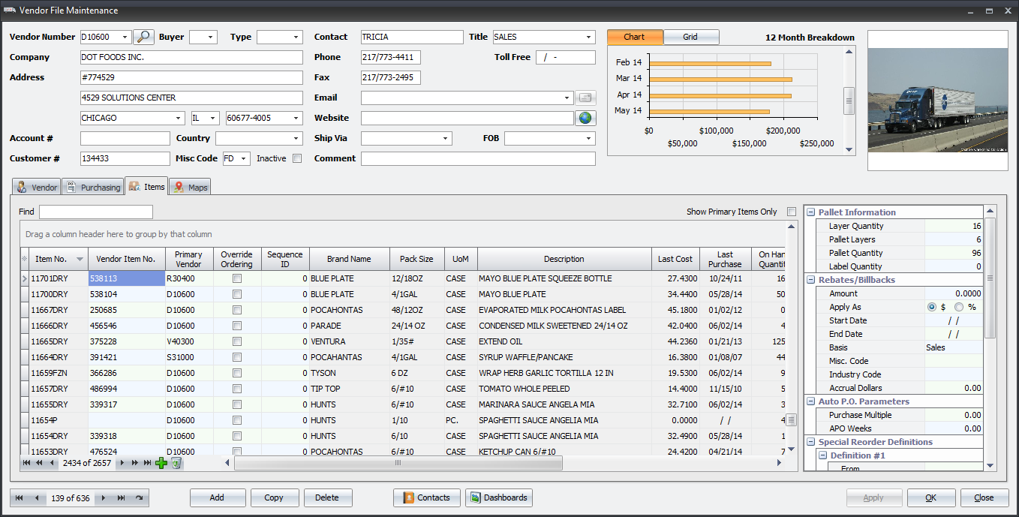Screen dimensions: 1019x517
Task: Click the Copy button
Action: (275, 497)
